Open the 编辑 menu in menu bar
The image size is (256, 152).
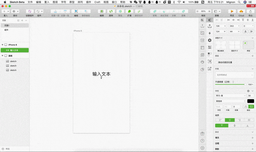[38, 2]
